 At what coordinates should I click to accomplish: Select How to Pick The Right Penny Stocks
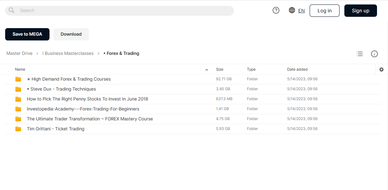(x=87, y=99)
